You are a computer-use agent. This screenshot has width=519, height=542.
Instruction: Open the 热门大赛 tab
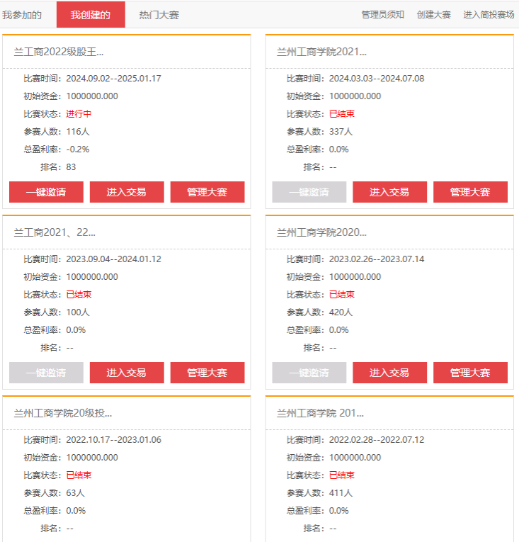[x=159, y=15]
